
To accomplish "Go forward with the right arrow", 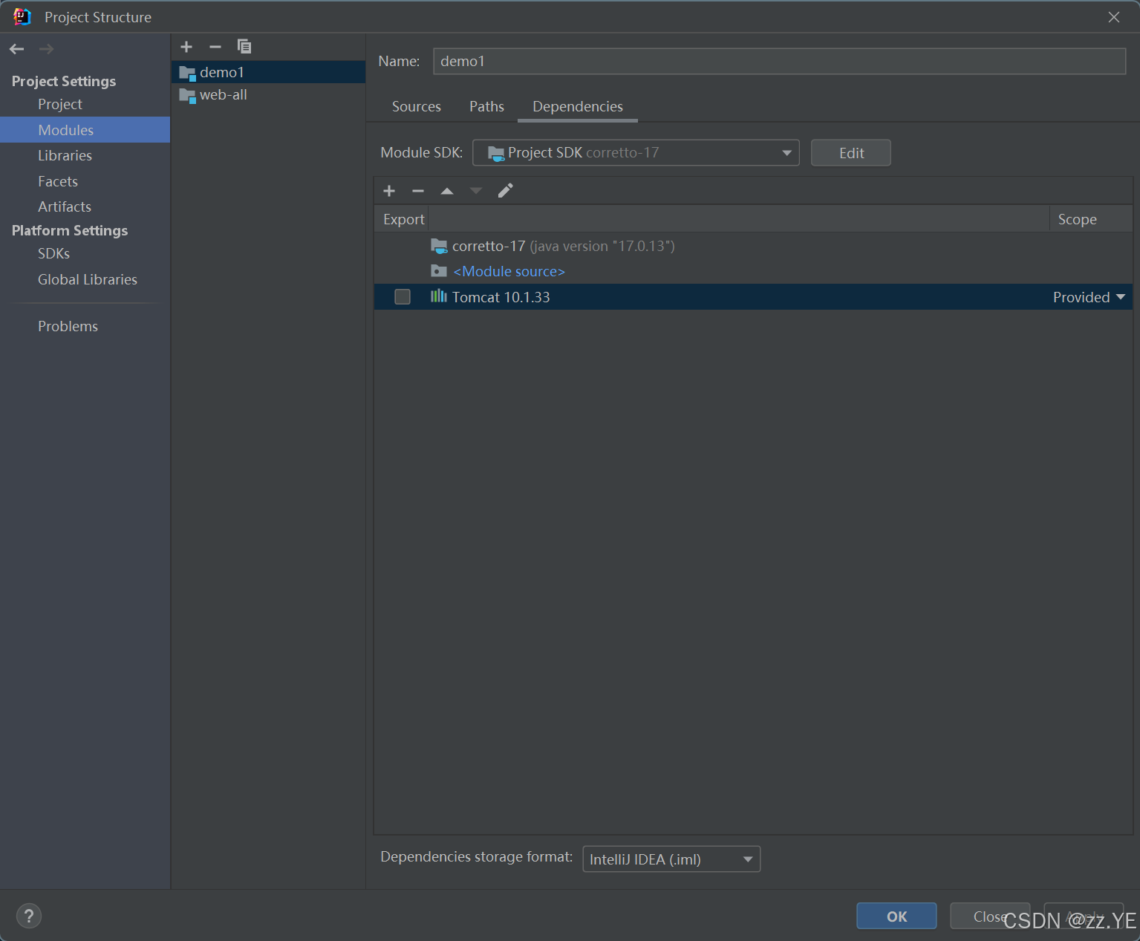I will tap(46, 49).
